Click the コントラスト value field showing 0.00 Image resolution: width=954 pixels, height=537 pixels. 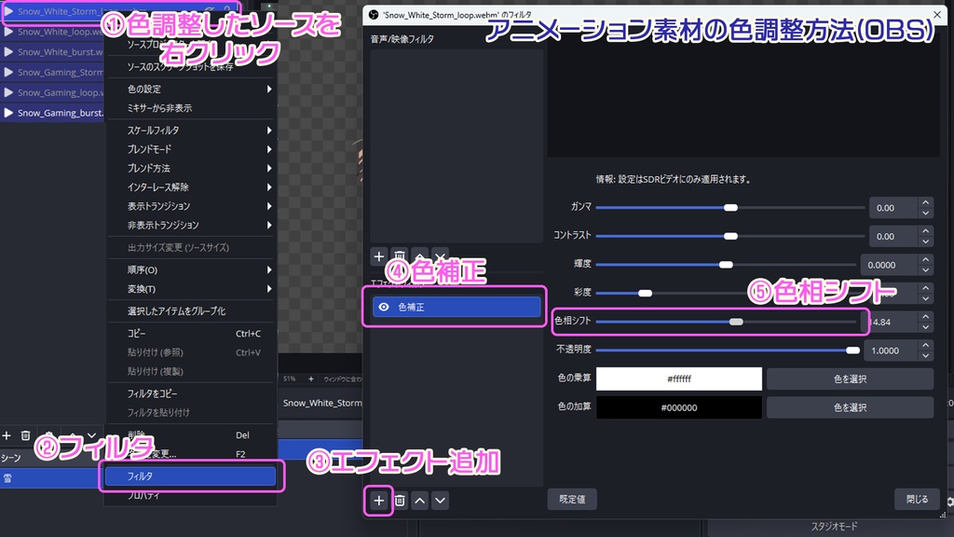[x=893, y=236]
